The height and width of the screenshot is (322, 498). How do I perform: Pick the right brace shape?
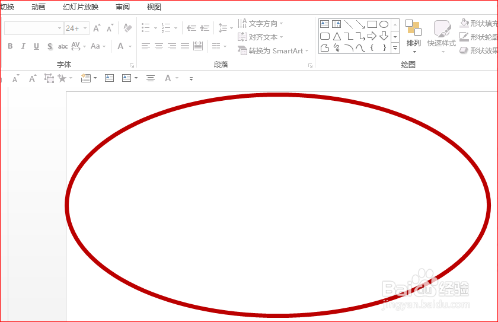point(384,48)
